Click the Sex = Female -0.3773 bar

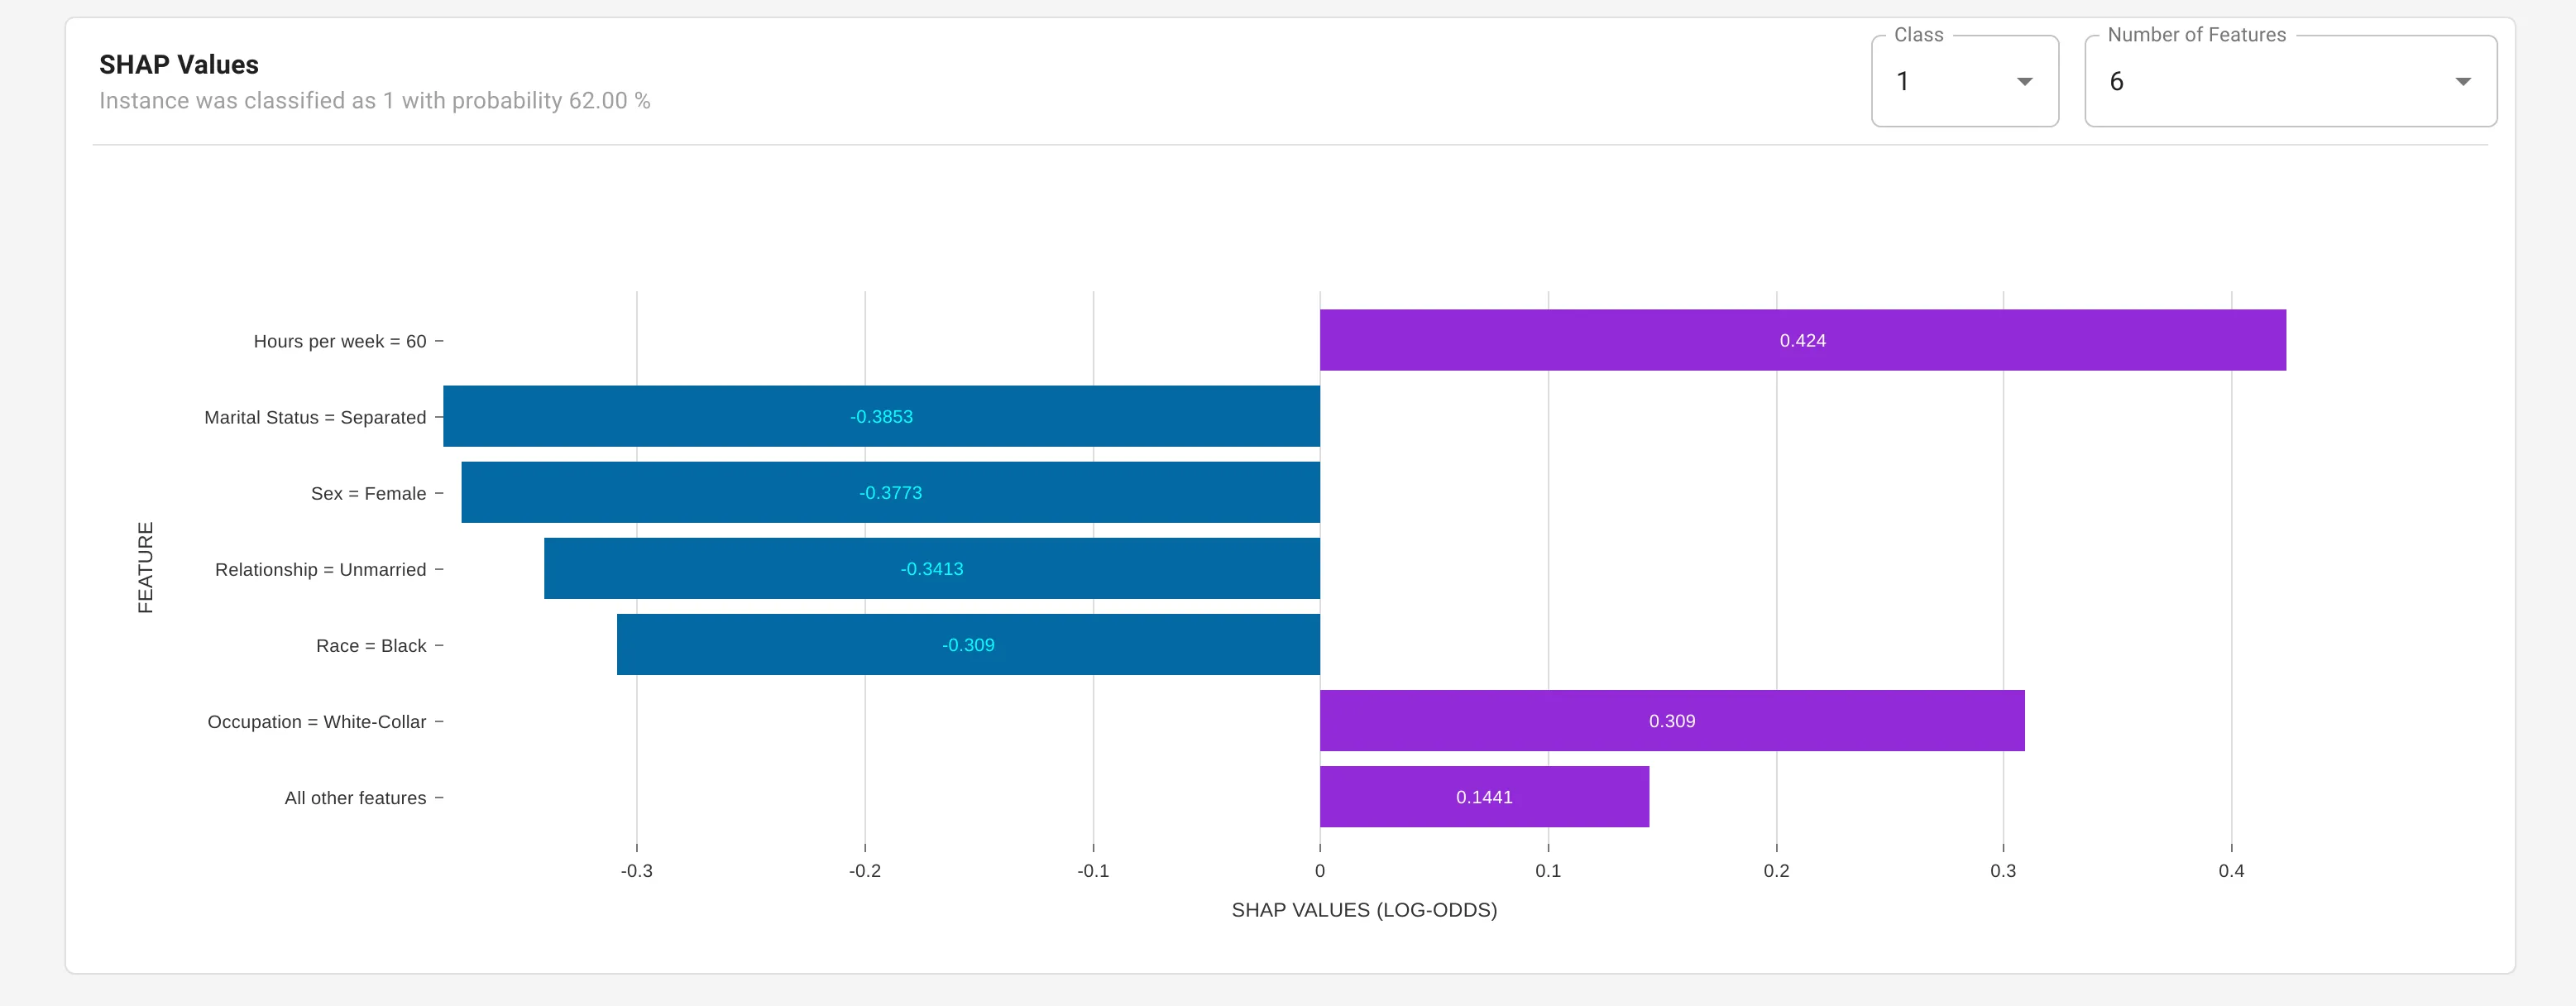[x=890, y=492]
